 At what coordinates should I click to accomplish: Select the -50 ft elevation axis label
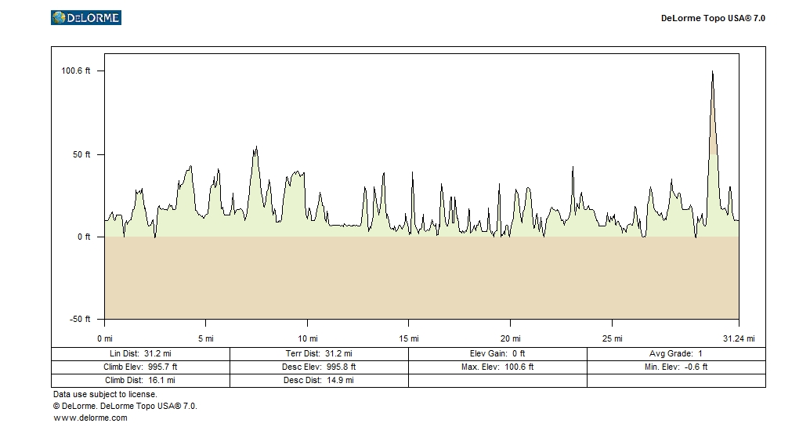point(80,320)
